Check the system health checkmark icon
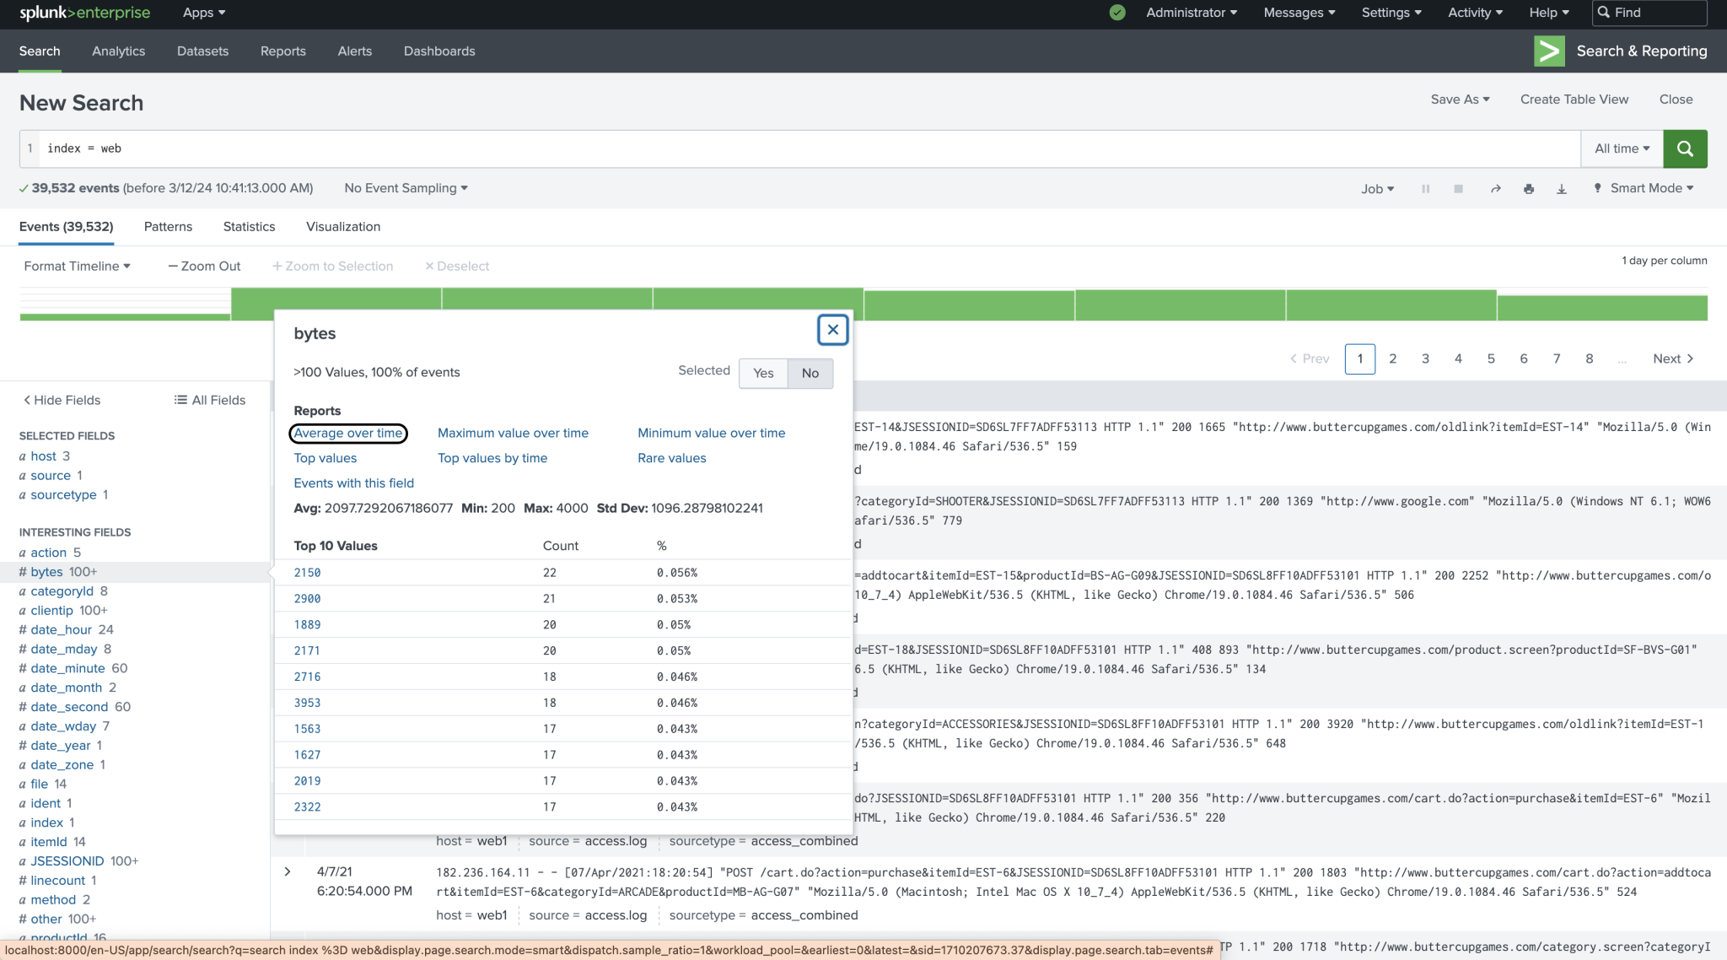 click(1116, 13)
